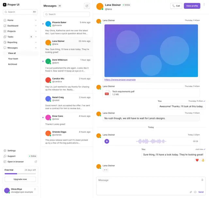Click the Open in browser window icon
The height and width of the screenshot is (198, 209).
[x=5, y=162]
